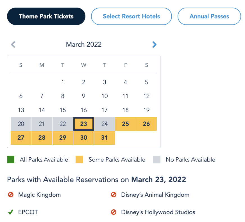Click the gray No Parks Available swatch
245x222 pixels.
pos(157,160)
